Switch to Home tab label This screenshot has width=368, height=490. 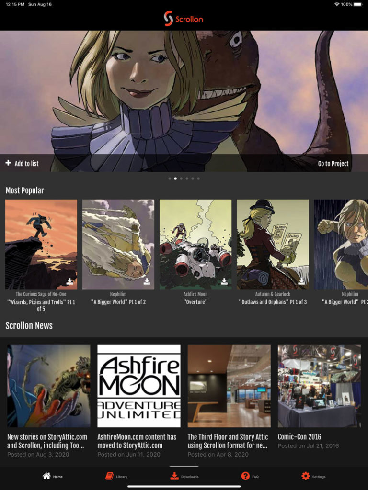tap(58, 477)
